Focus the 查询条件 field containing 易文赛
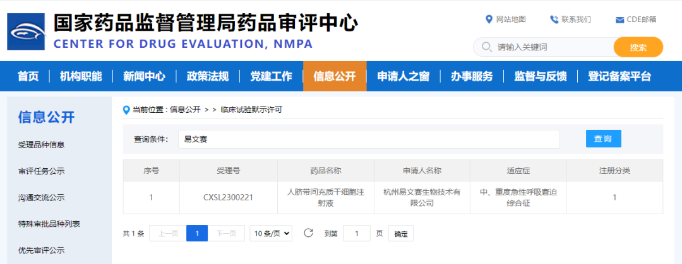 click(x=369, y=139)
